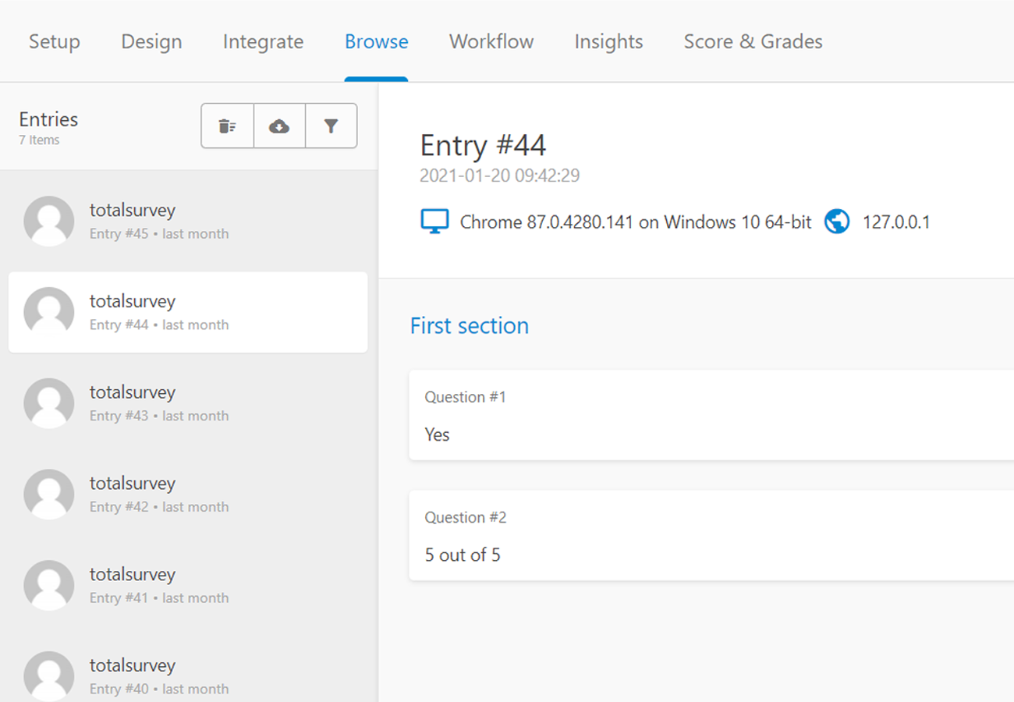Download entries with the cloud icon
Viewport: 1014px width, 702px height.
pos(279,126)
